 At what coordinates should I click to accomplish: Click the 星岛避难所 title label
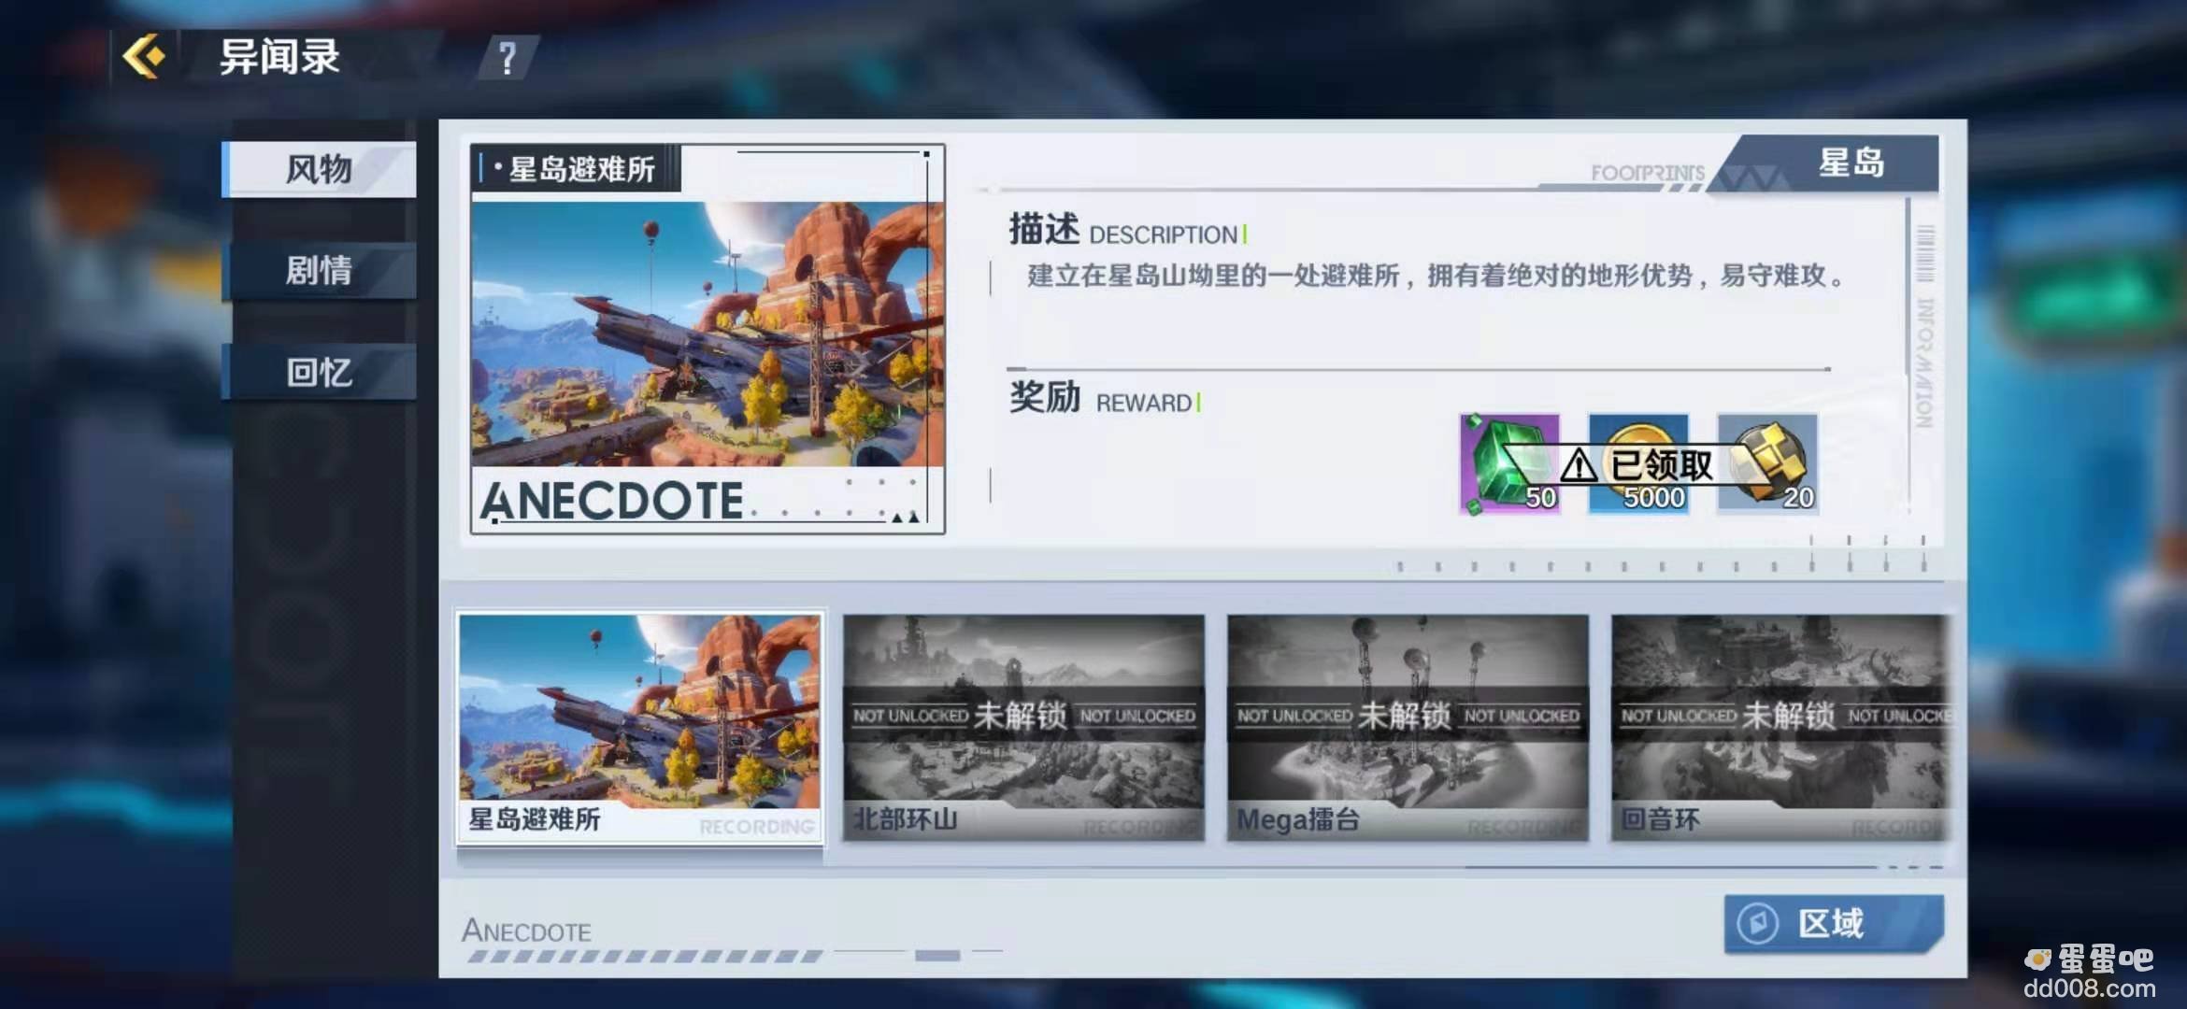click(580, 169)
